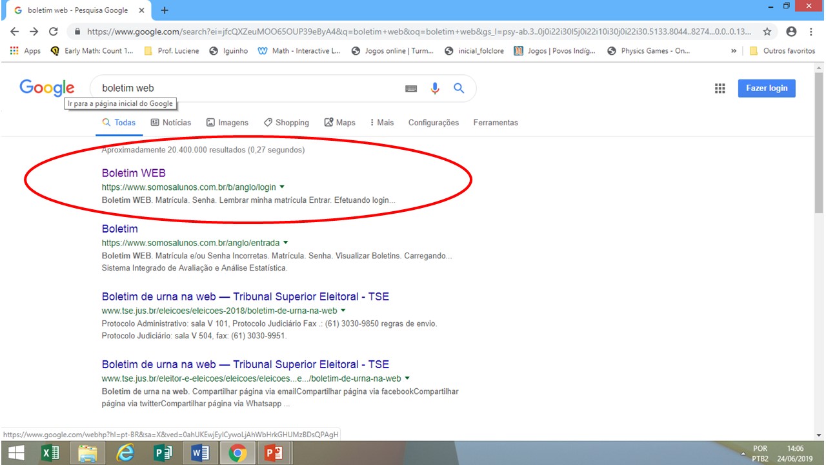Viewport: 826px width, 465px height.
Task: Open the Outros favoritos folder
Action: [783, 50]
